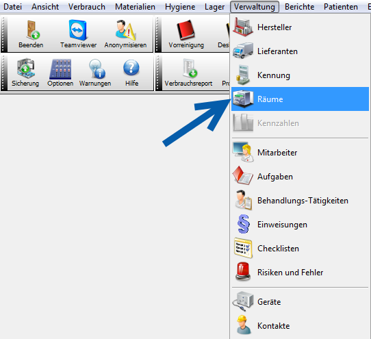Launch Teamviewer from the toolbar
This screenshot has height=339, width=371.
(78, 34)
